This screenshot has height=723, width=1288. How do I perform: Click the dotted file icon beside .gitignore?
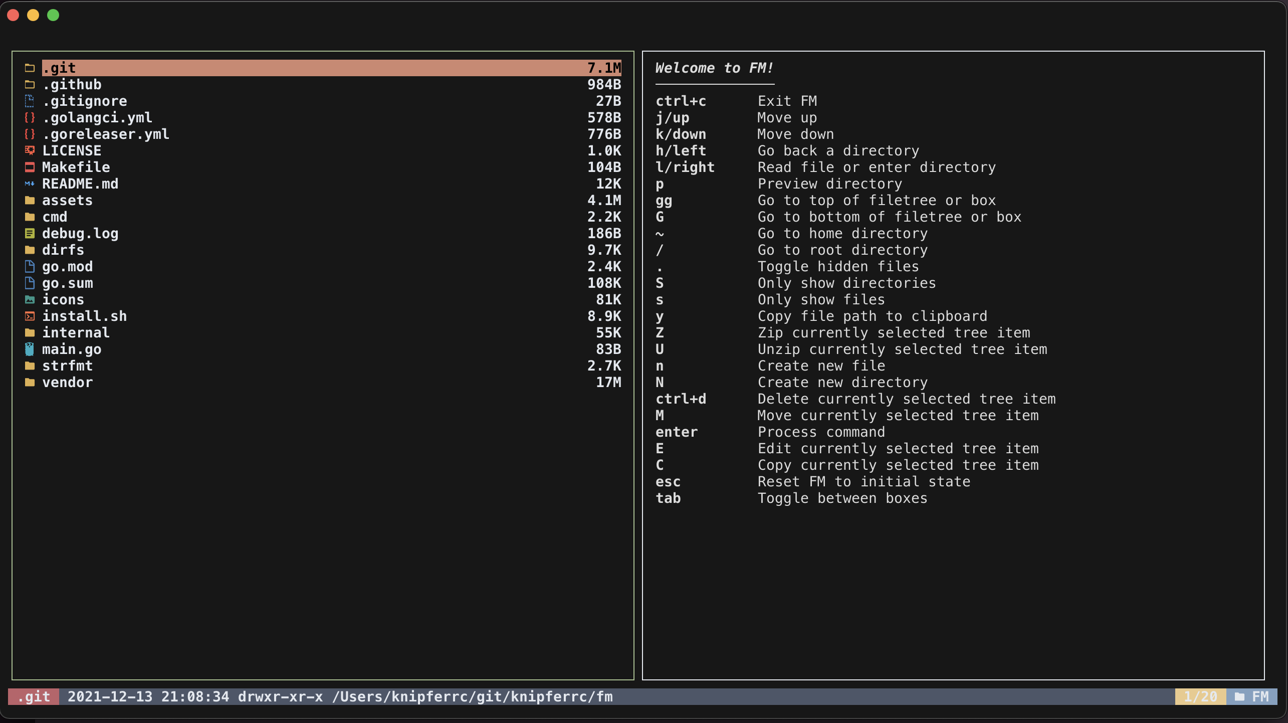[x=30, y=101]
